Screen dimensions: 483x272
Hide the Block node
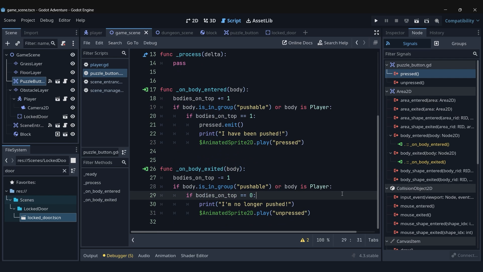point(73,134)
